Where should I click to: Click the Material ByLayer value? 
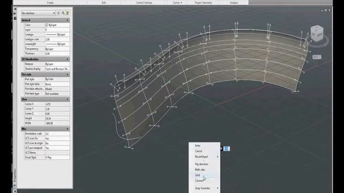(x=58, y=64)
